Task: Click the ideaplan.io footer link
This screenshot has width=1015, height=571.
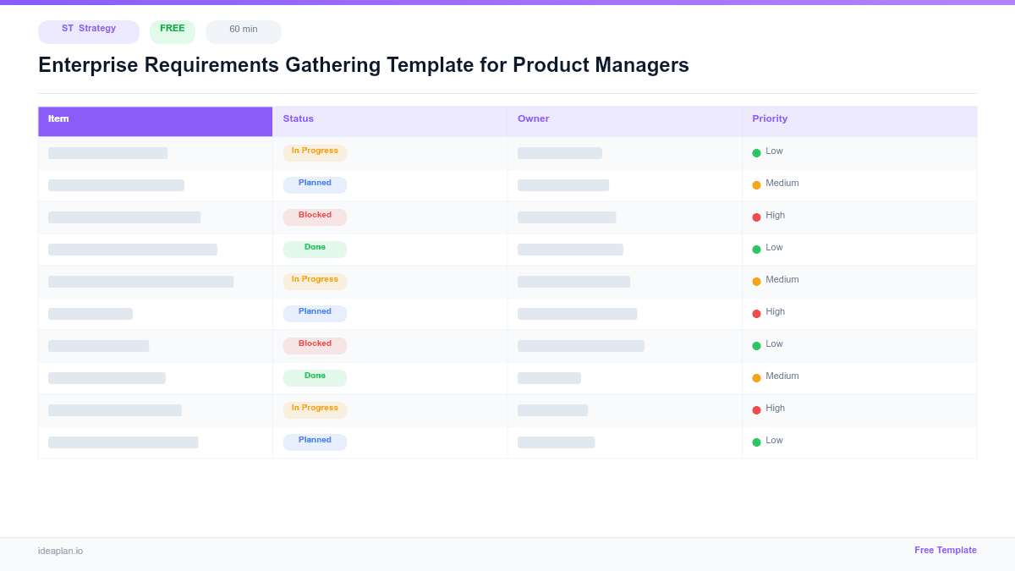Action: [59, 551]
